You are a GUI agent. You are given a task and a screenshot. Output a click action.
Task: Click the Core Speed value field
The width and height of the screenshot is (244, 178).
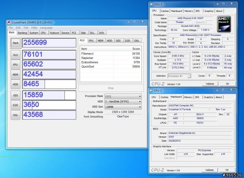tap(178, 56)
